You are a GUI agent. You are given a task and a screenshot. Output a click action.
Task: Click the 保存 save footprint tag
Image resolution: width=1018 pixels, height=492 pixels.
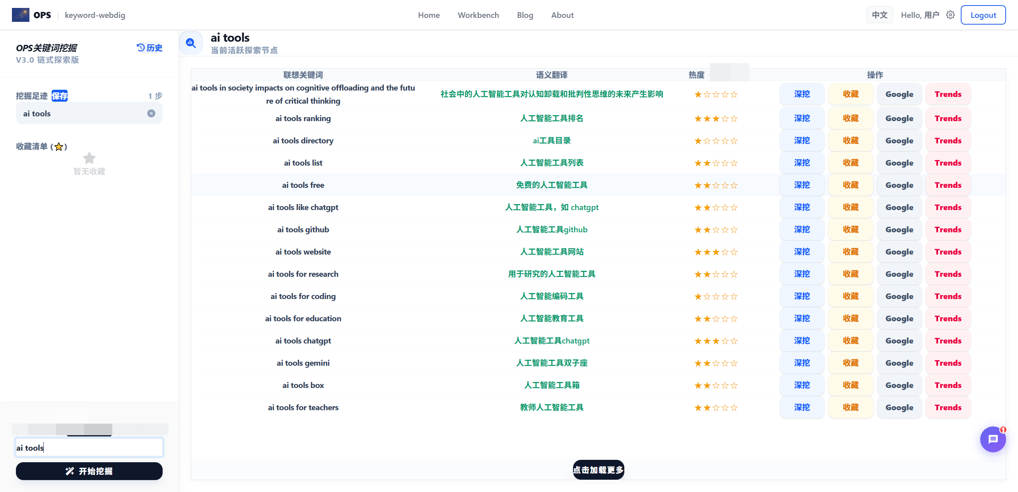(60, 96)
